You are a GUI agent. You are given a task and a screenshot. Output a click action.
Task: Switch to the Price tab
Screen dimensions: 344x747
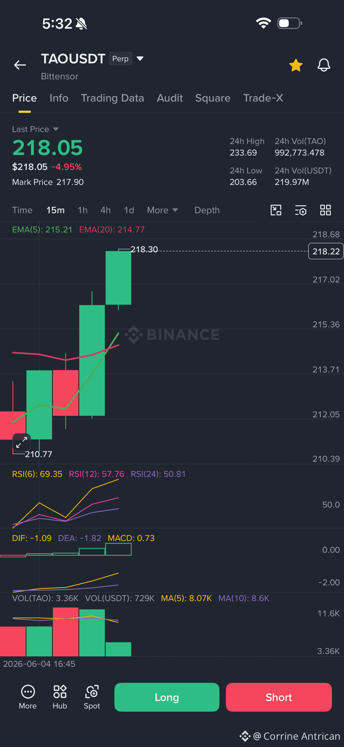click(x=25, y=98)
